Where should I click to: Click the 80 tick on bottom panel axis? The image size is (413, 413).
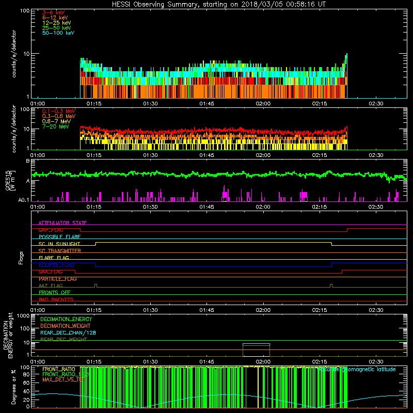(26, 374)
